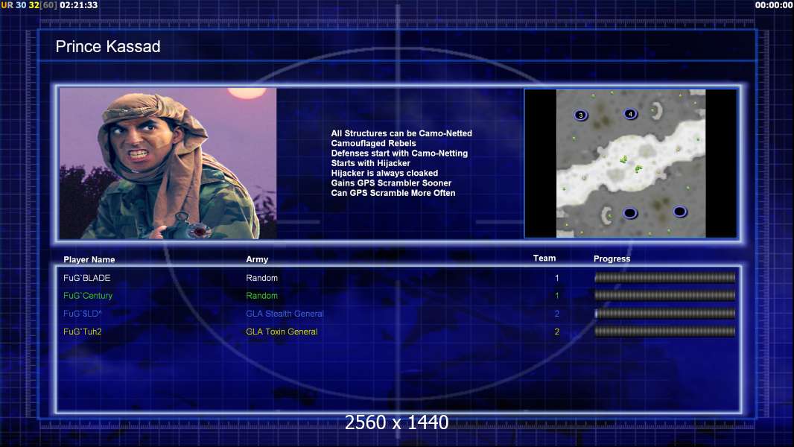Image resolution: width=794 pixels, height=447 pixels.
Task: Click 'Gains GPS Scrambler Sooner' line
Action: [x=392, y=183]
